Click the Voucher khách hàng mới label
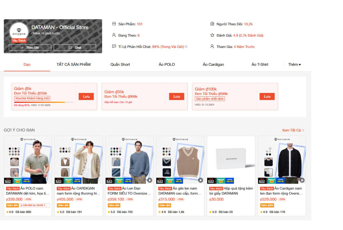343x230 pixels. pos(32,98)
